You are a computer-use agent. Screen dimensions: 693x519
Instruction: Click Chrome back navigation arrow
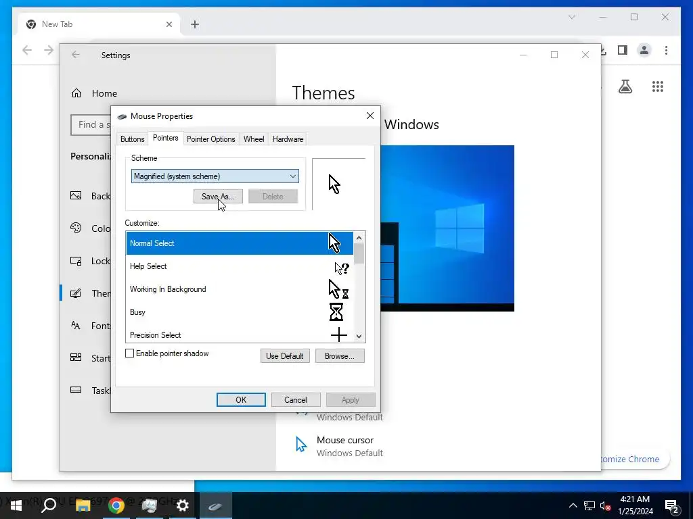coord(27,50)
